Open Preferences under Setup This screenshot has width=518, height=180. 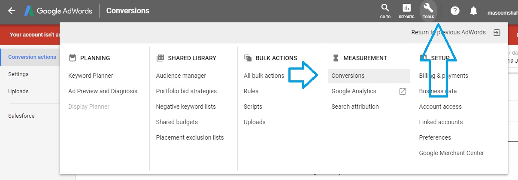click(x=435, y=137)
